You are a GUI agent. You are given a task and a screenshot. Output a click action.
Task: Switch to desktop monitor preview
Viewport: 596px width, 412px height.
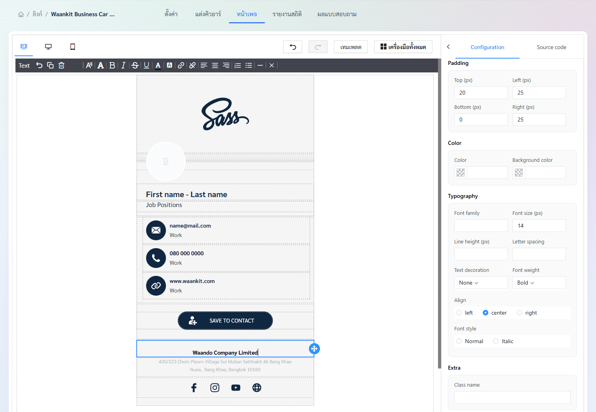pyautogui.click(x=48, y=47)
